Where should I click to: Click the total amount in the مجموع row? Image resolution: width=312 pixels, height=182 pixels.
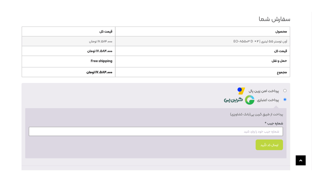(x=99, y=72)
